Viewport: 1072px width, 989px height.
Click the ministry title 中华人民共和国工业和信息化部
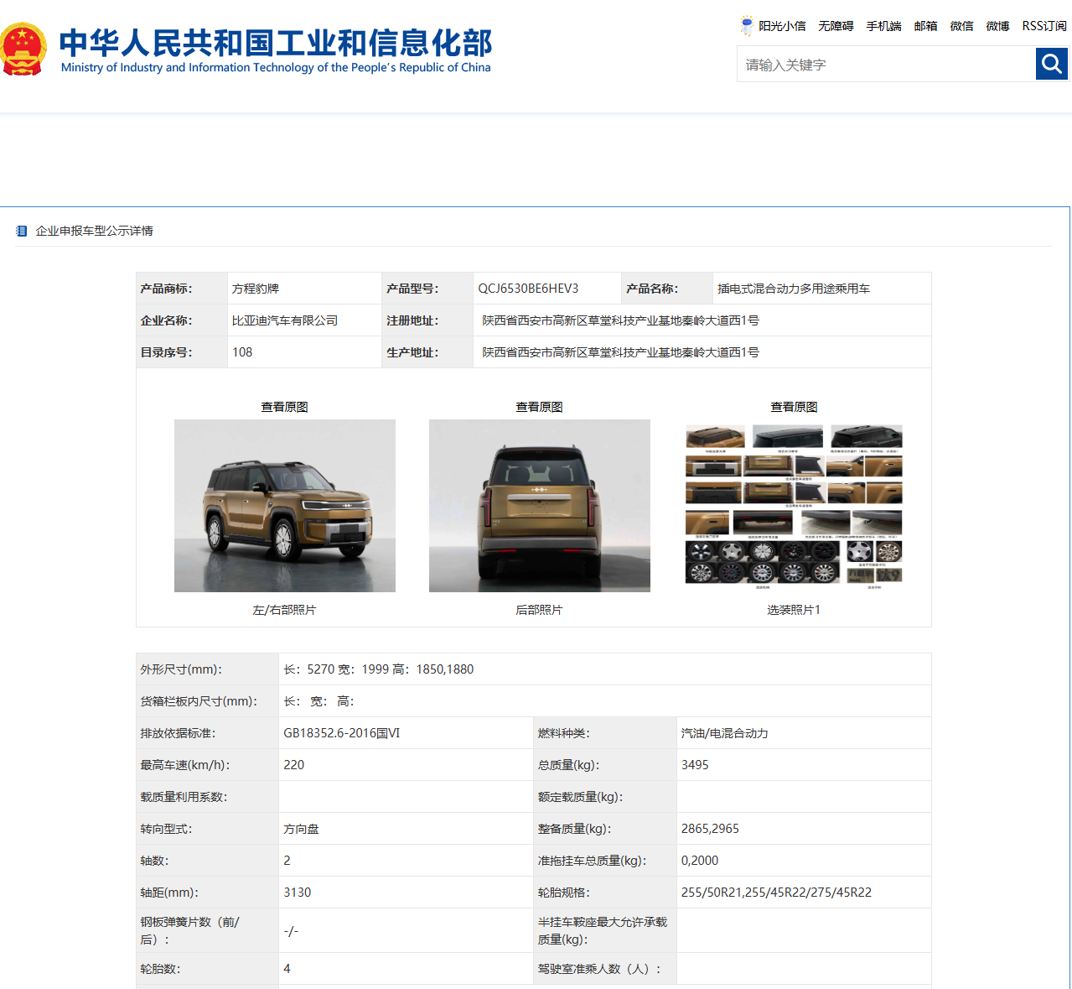(276, 42)
